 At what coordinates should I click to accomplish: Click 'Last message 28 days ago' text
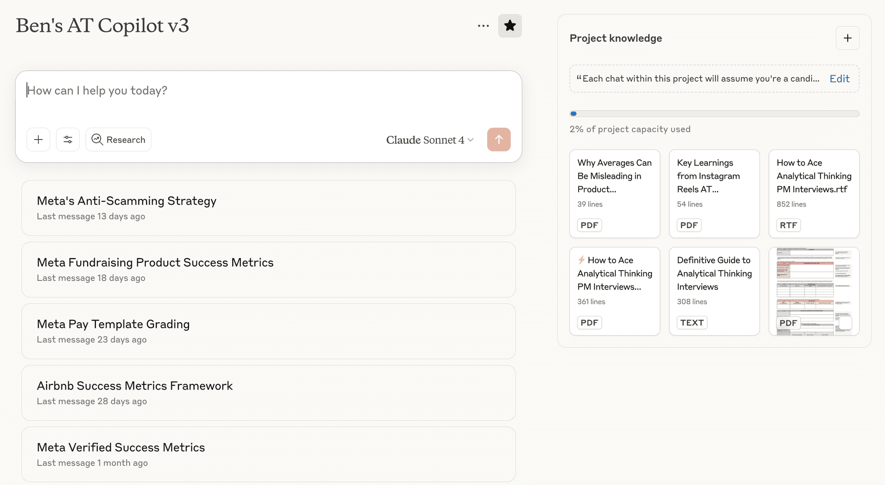92,401
